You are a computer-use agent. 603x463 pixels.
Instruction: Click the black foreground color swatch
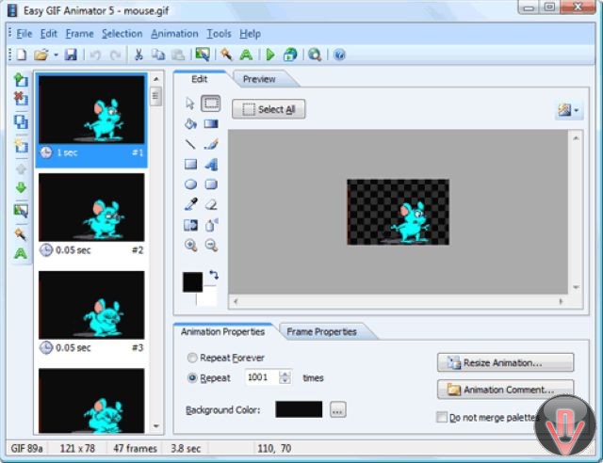point(192,282)
